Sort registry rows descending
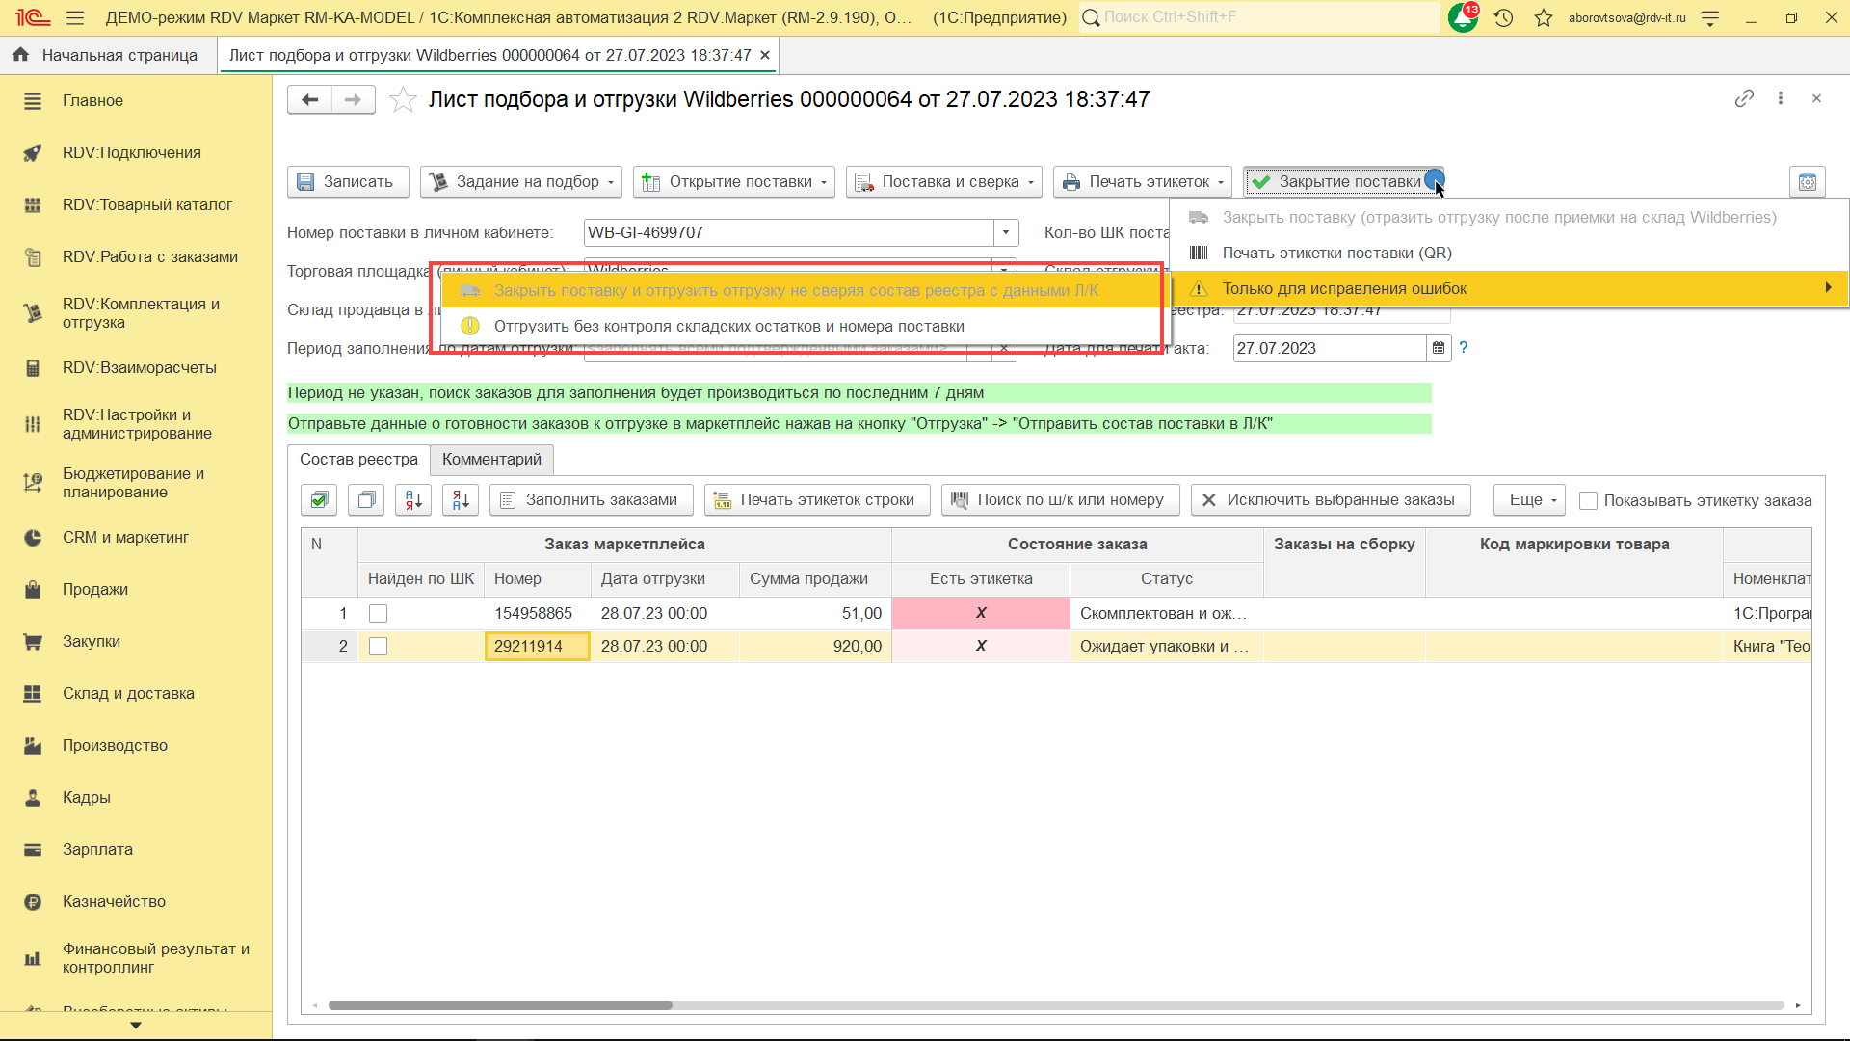The width and height of the screenshot is (1850, 1041). (x=461, y=499)
